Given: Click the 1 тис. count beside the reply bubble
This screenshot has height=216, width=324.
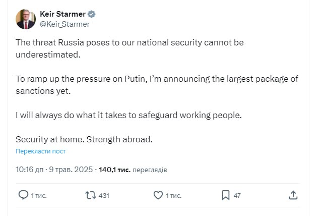Looking at the screenshot, I should [x=39, y=195].
